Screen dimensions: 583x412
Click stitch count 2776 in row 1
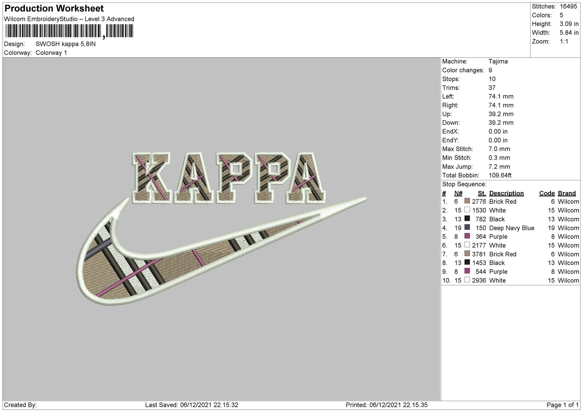479,201
